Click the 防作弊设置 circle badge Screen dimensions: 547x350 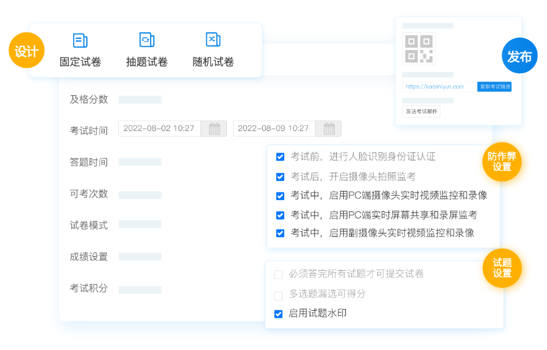501,162
